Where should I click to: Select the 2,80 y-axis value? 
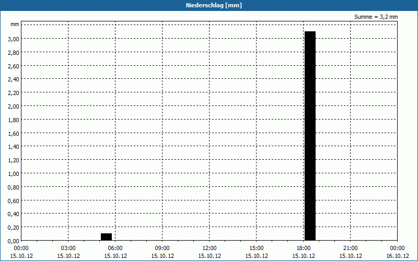pyautogui.click(x=14, y=53)
